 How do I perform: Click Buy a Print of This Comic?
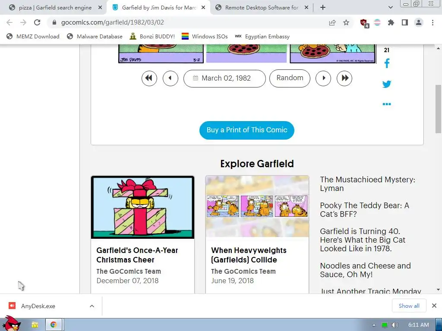tap(246, 130)
